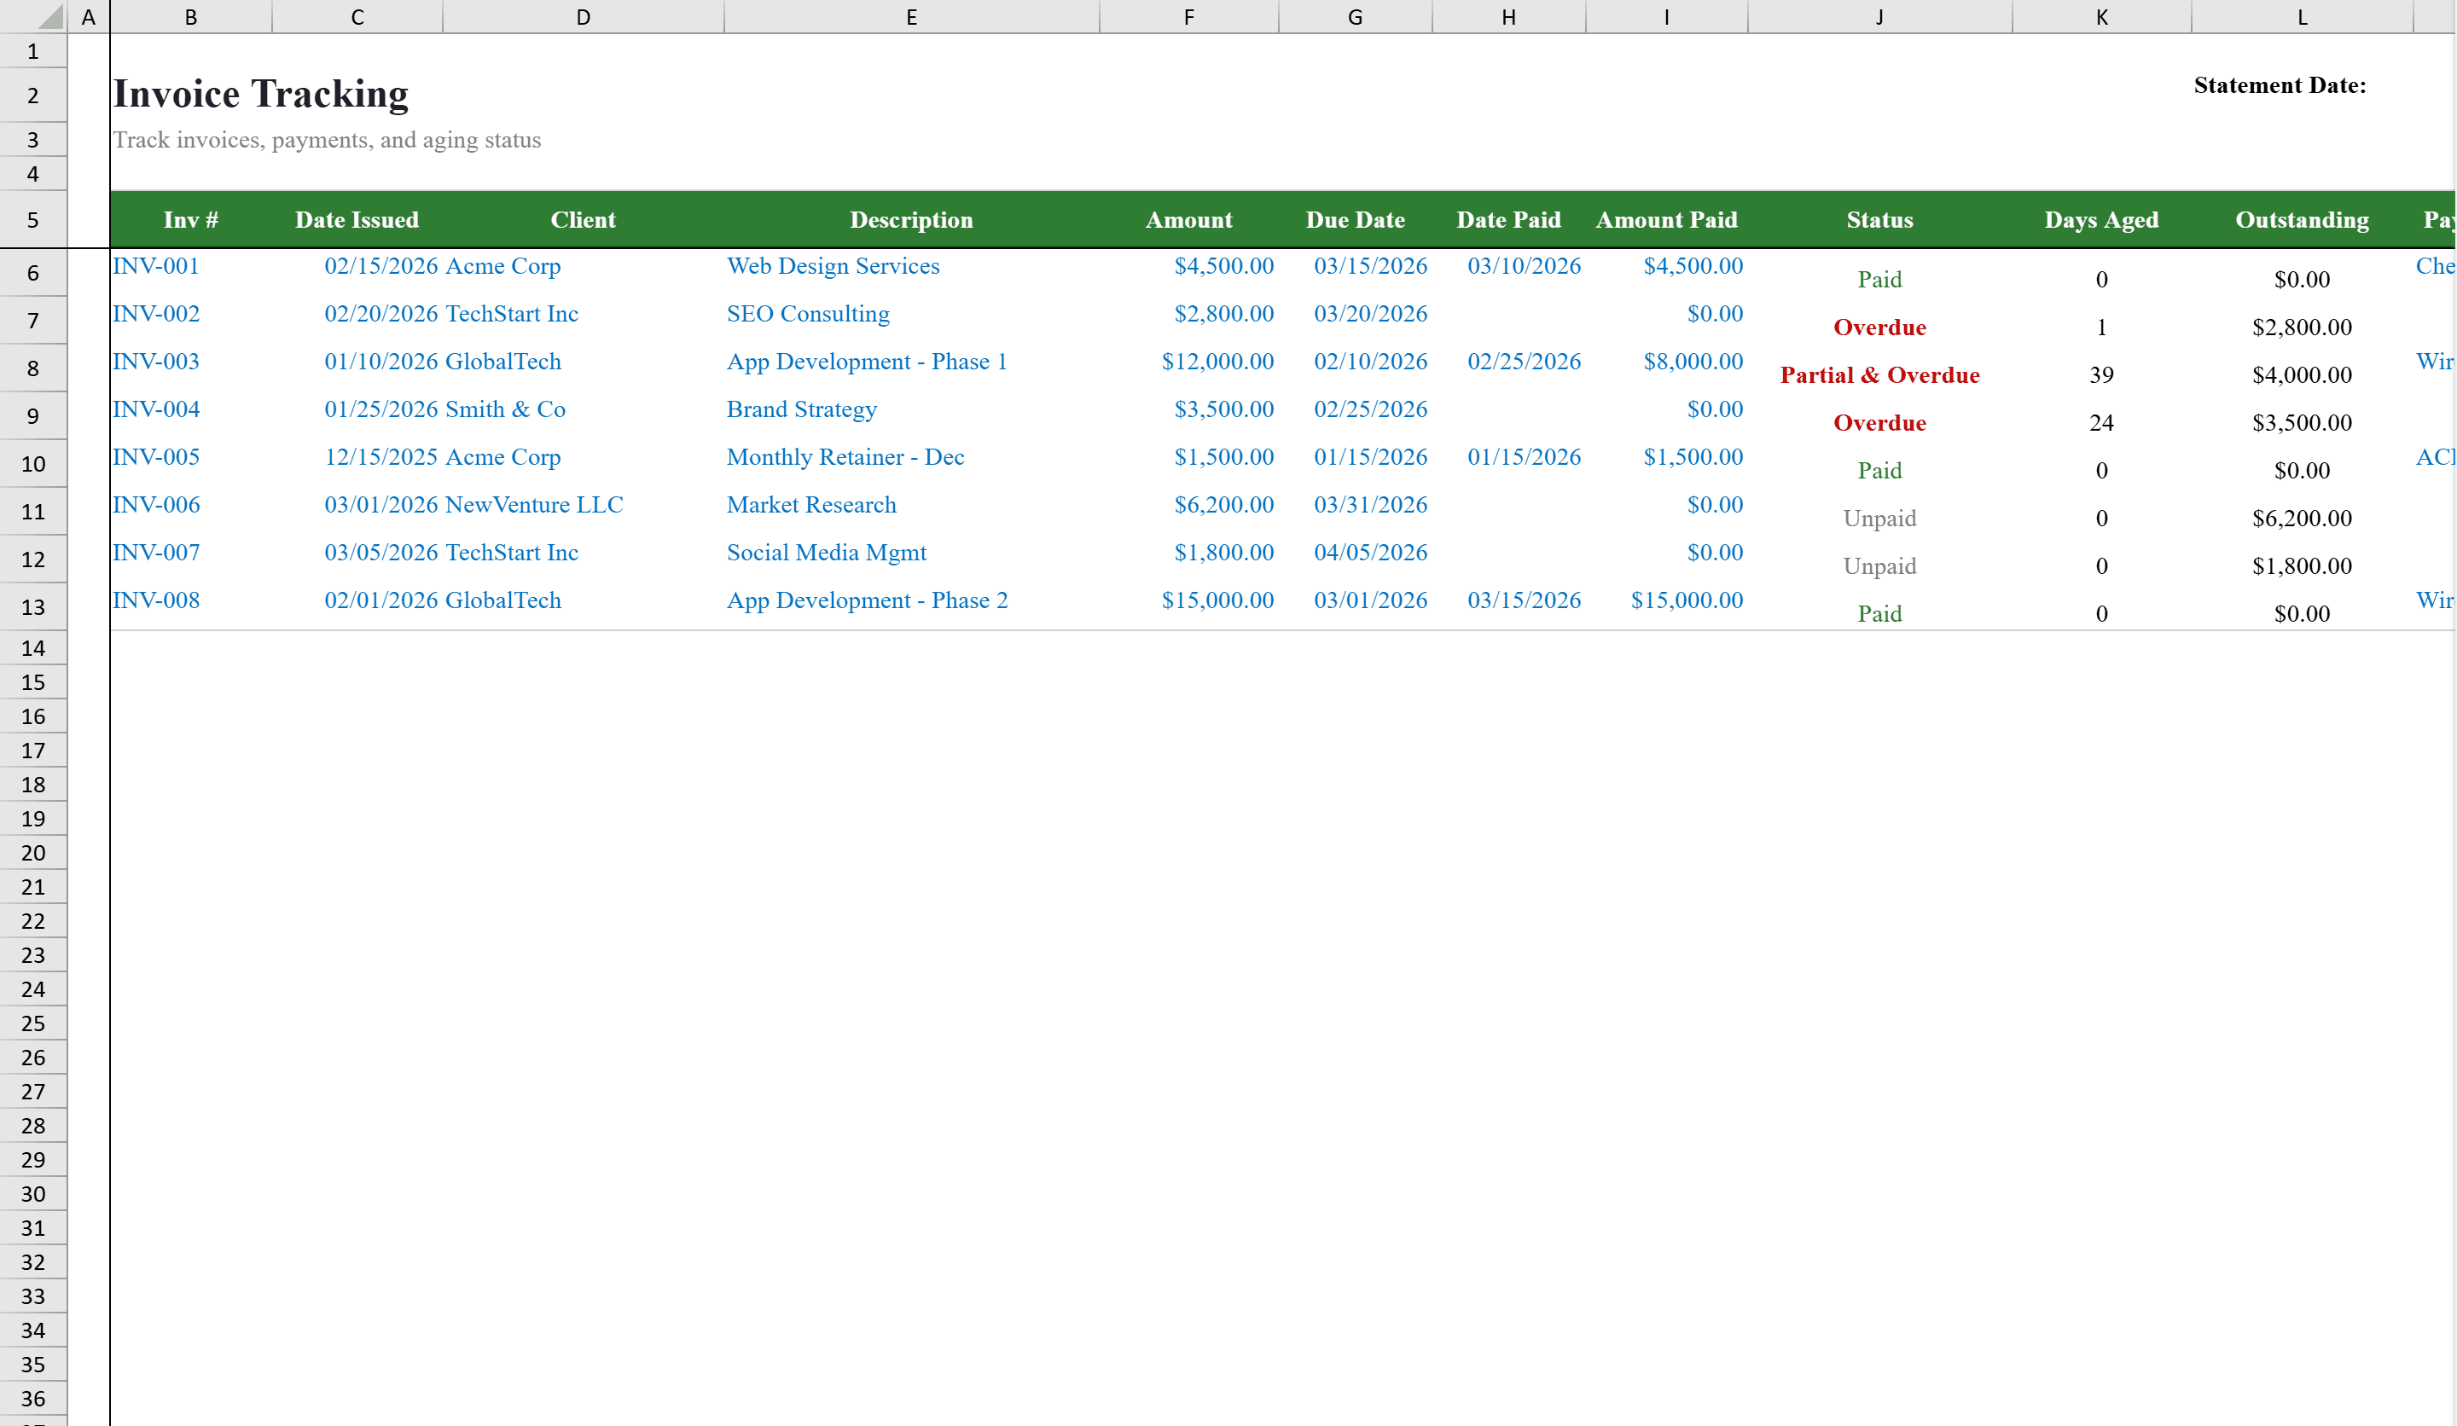Select the Days Aged header cell
This screenshot has height=1426, width=2457.
point(2102,219)
